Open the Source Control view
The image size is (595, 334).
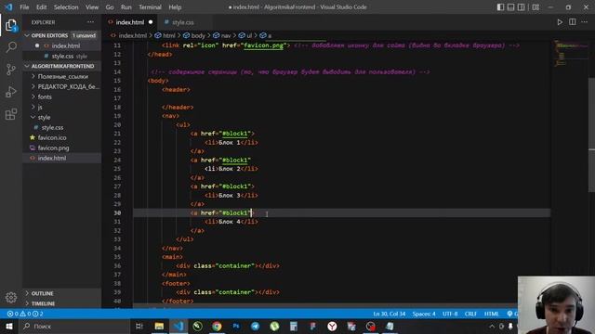[x=11, y=70]
